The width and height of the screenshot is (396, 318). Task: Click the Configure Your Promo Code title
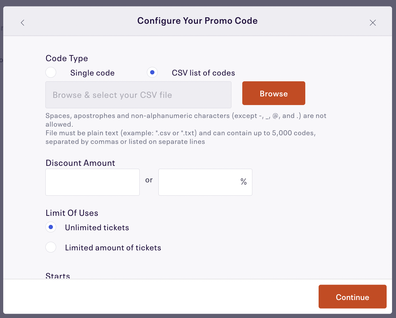(197, 21)
